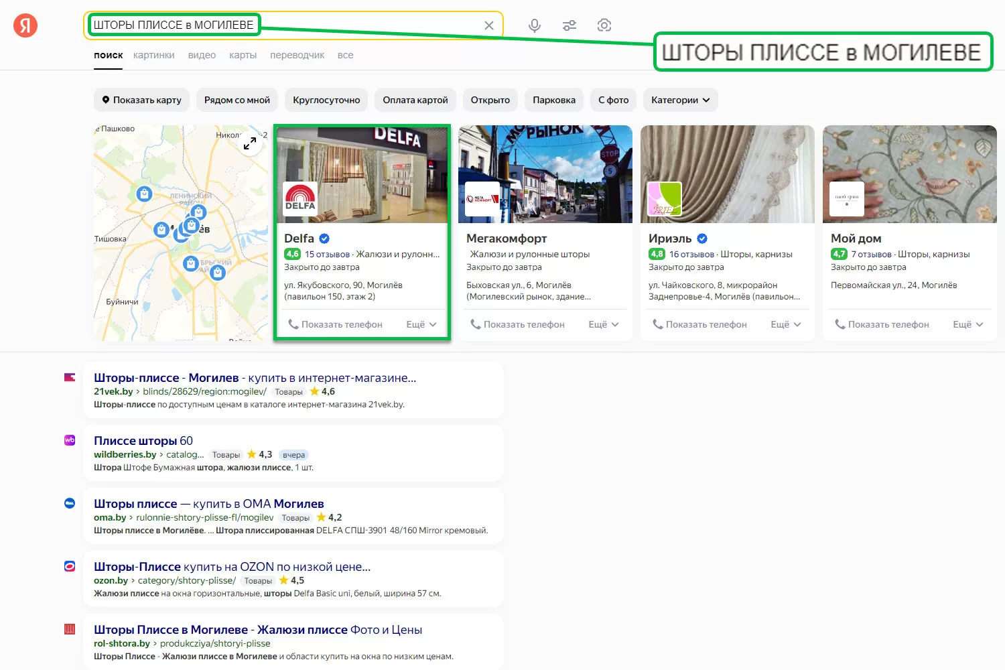The height and width of the screenshot is (670, 1005).
Task: Switch to the переводчик tab
Action: pyautogui.click(x=297, y=55)
